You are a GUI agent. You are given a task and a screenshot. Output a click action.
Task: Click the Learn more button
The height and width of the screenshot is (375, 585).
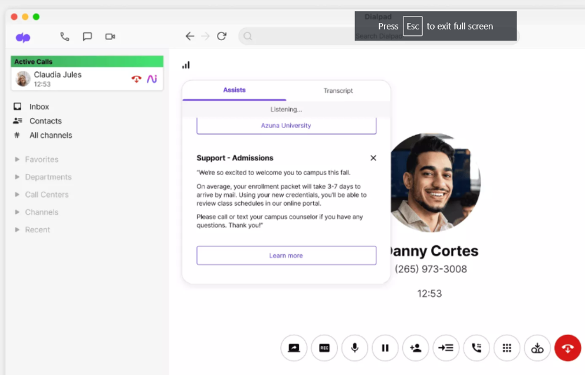pos(286,255)
